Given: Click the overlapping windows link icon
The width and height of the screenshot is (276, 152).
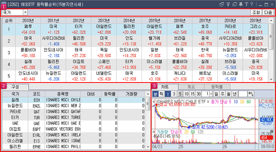Looking at the screenshot, I should pyautogui.click(x=222, y=4).
